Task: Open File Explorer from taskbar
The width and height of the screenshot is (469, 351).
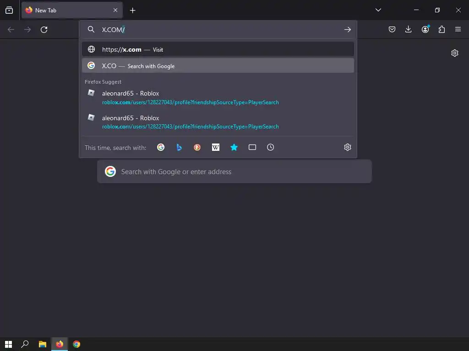Action: 43,344
